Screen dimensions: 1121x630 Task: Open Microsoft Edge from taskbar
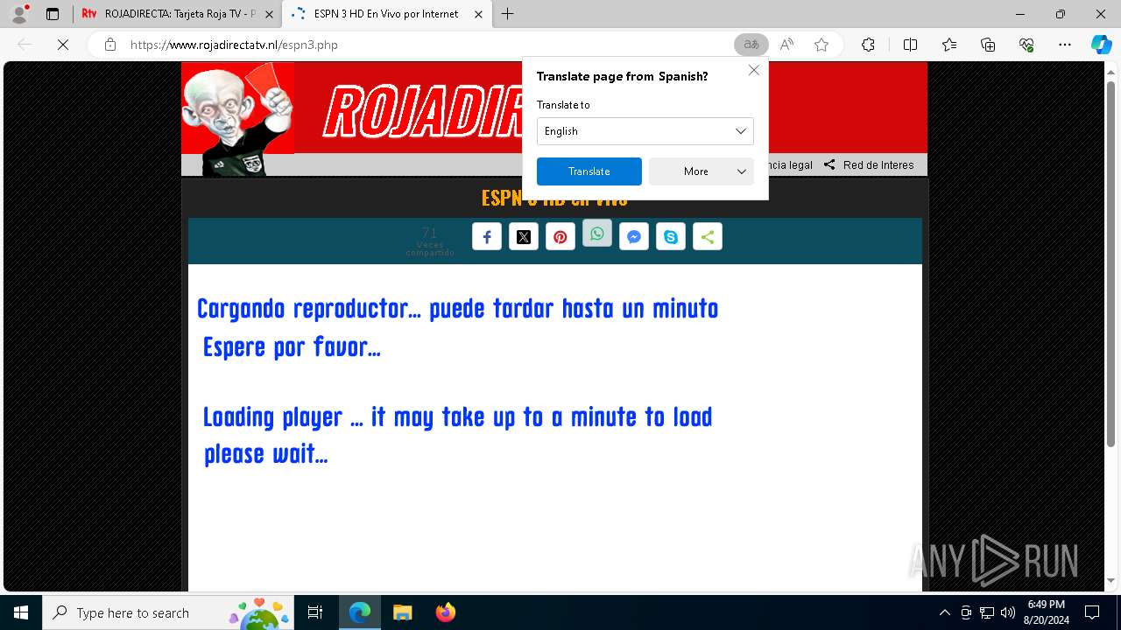click(360, 612)
